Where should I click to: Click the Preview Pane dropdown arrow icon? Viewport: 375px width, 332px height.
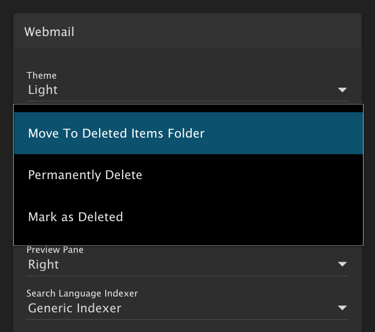click(342, 264)
